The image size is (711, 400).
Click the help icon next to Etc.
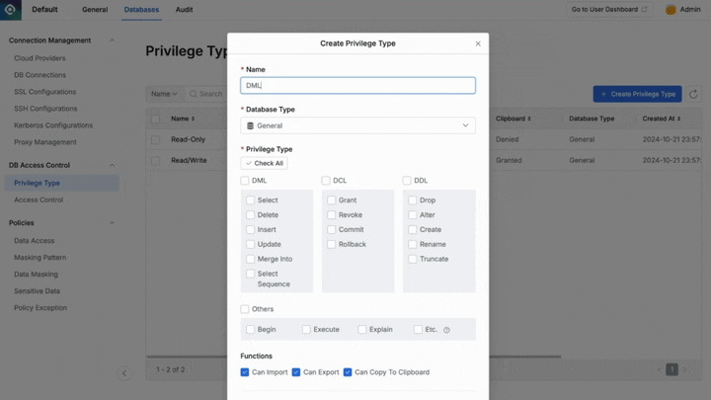(446, 330)
